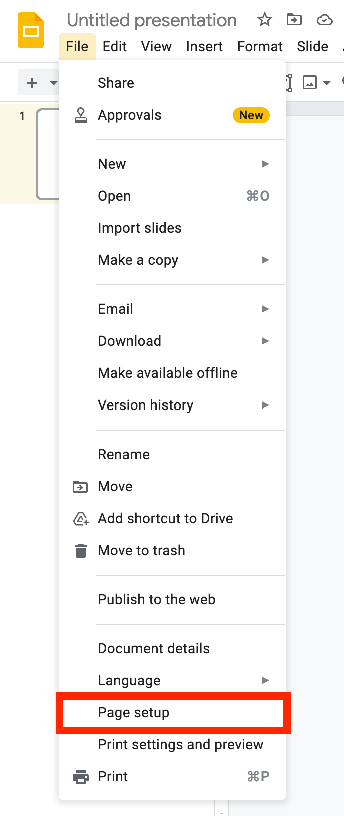Click the Print menu entry printer icon
Screen dimensions: 344x816
pos(80,777)
